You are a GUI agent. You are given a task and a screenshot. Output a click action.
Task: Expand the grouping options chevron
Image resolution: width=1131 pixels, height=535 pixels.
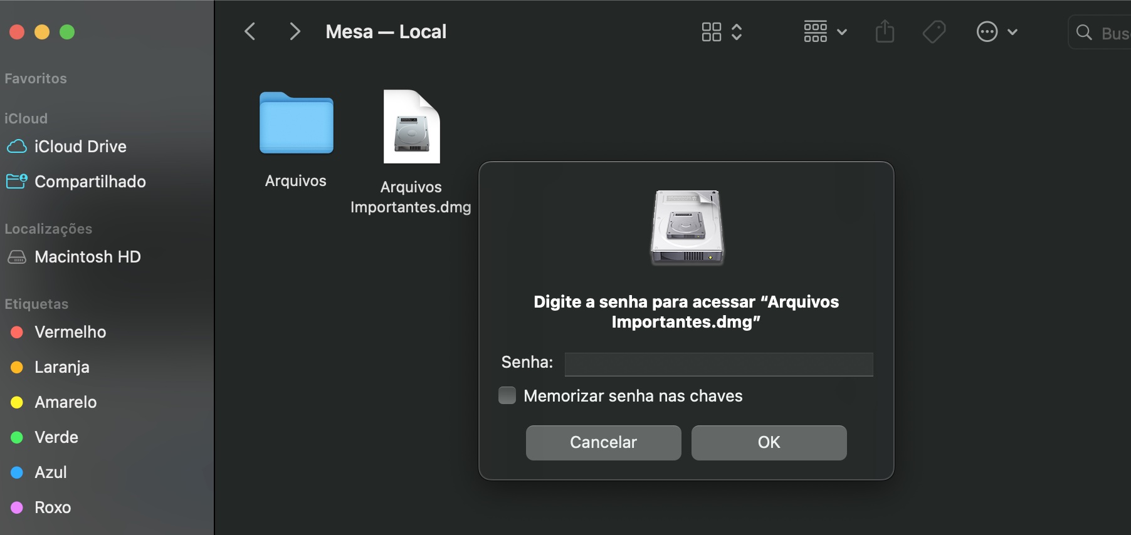(x=842, y=32)
